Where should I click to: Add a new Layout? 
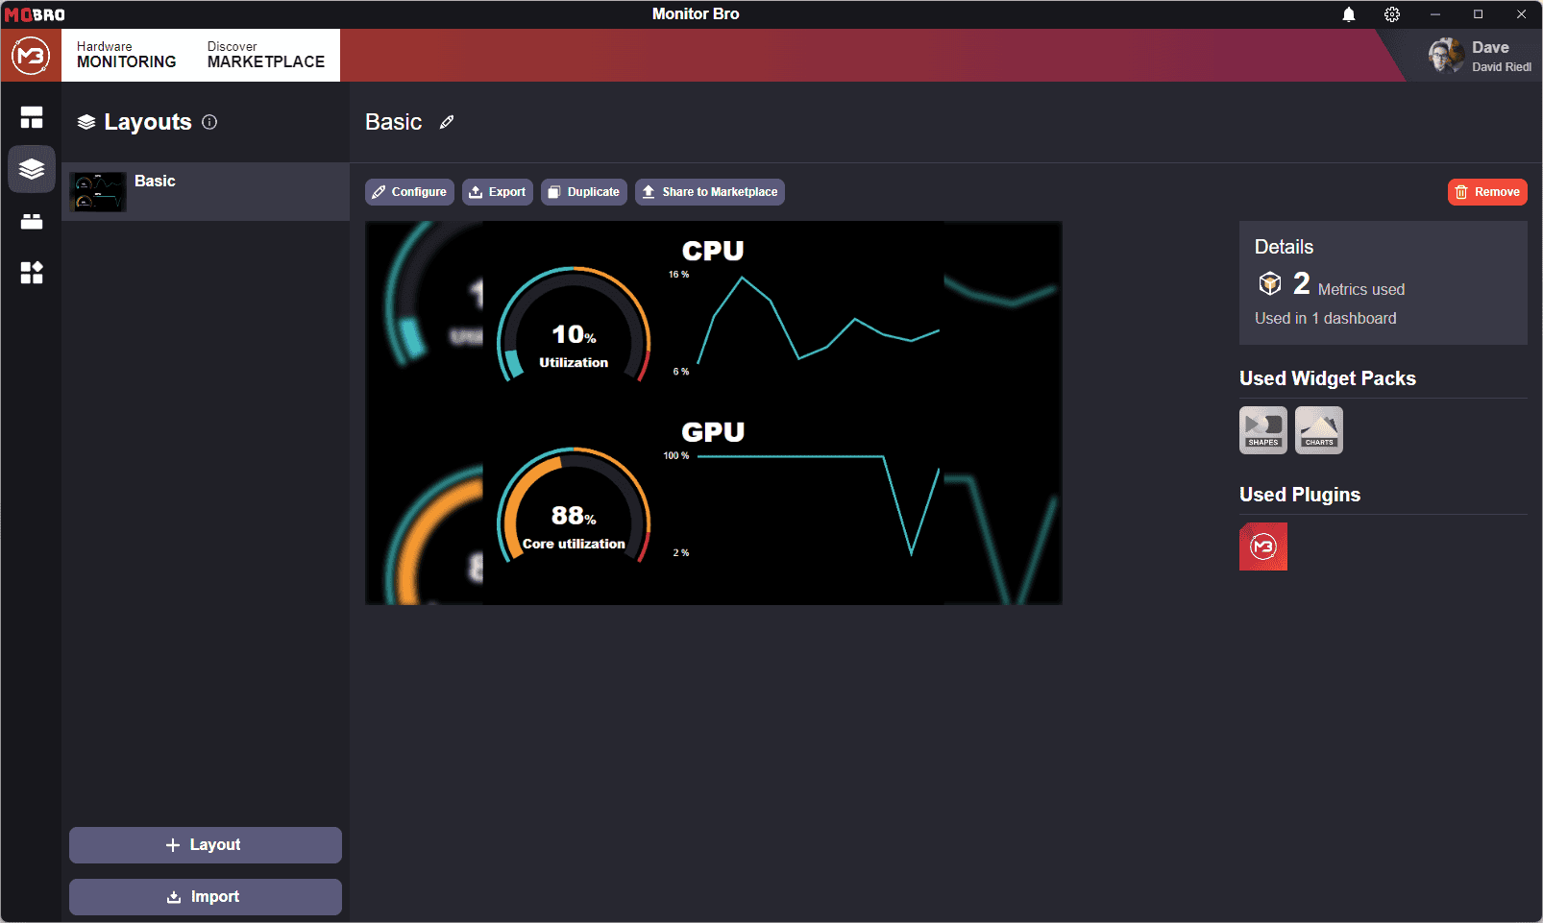point(206,845)
